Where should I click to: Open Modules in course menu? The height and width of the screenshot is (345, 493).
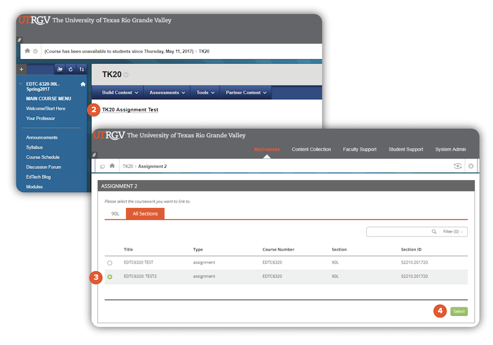(35, 186)
